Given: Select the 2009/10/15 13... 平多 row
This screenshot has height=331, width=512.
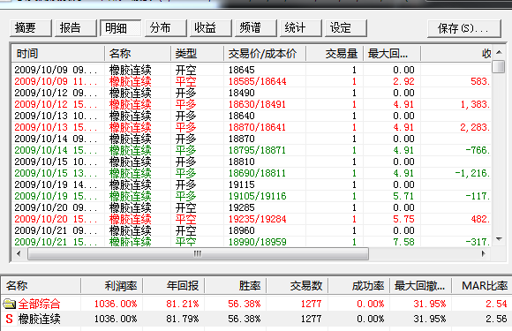Looking at the screenshot, I should click(x=252, y=173).
